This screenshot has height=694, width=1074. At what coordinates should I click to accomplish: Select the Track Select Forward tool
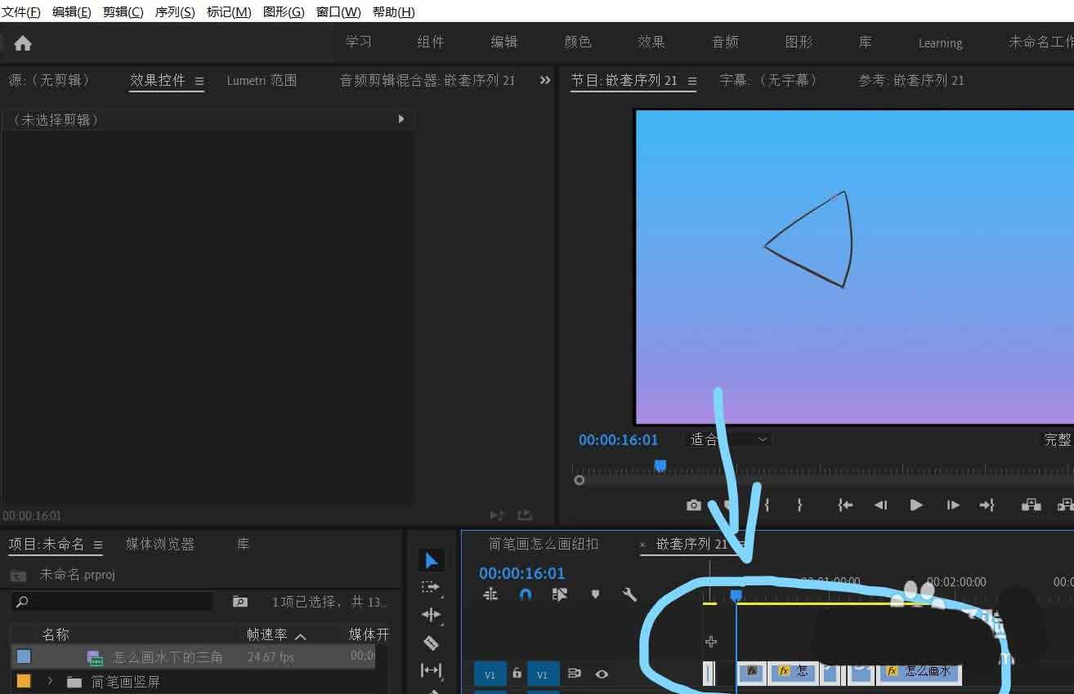(431, 587)
